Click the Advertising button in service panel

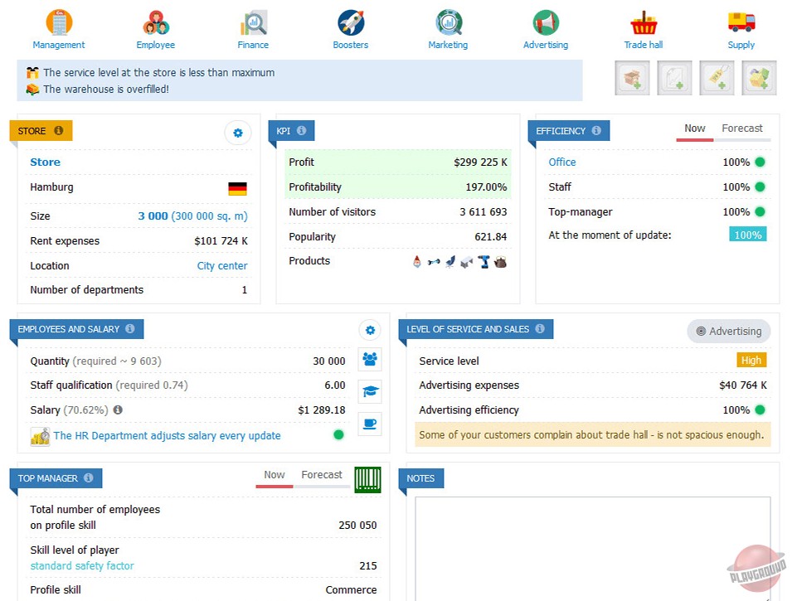click(728, 331)
